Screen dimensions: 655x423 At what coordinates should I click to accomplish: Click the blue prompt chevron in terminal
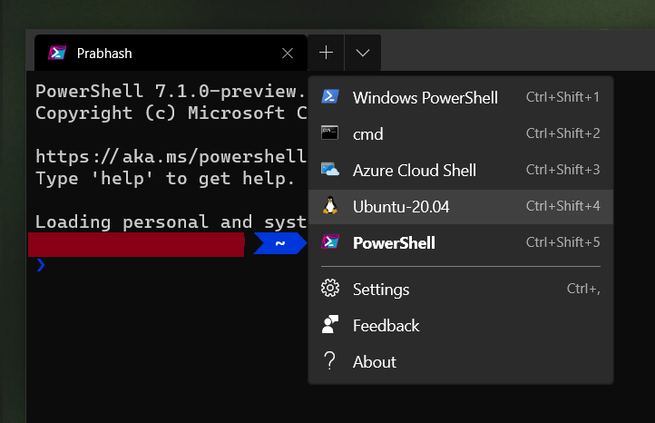41,265
